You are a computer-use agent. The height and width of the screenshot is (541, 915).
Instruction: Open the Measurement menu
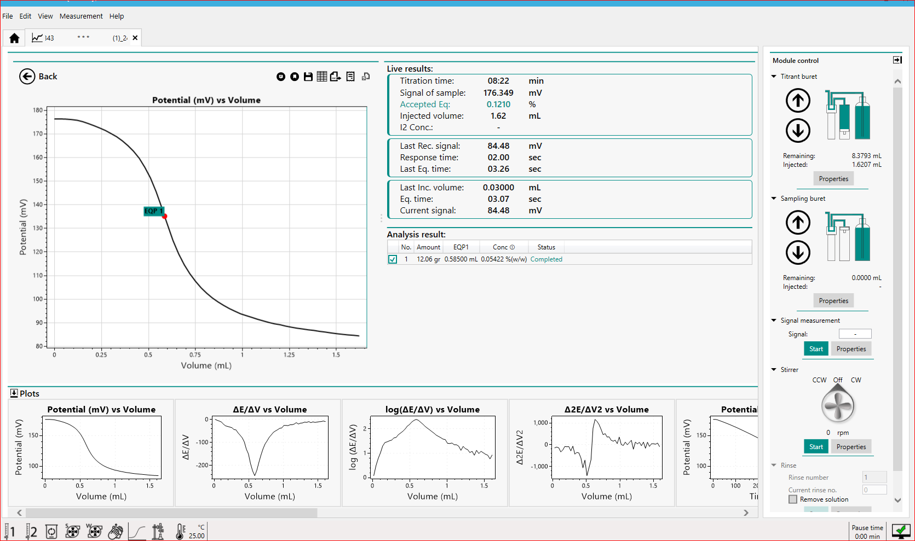(x=81, y=16)
